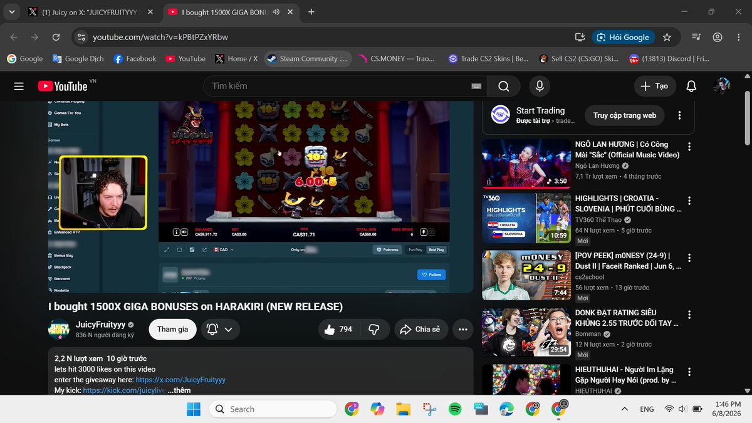Open Chrome media controls icon
Viewport: 752px width, 423px height.
coord(696,37)
